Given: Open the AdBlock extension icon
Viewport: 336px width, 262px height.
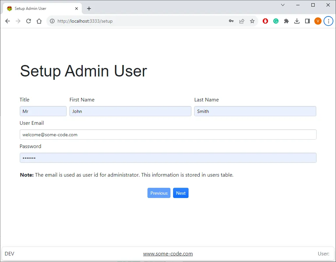Looking at the screenshot, I should (265, 21).
